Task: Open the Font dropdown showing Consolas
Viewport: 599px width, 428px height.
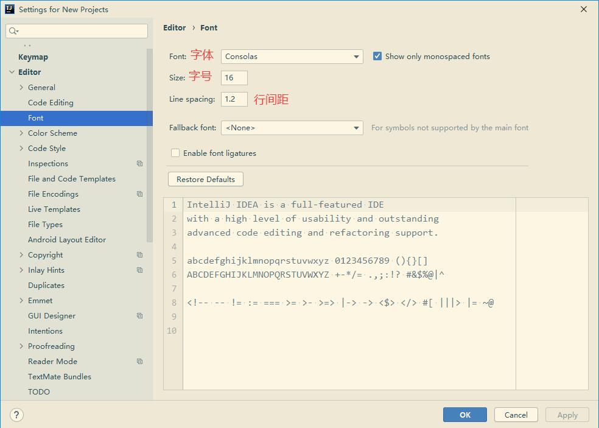Action: pos(292,55)
